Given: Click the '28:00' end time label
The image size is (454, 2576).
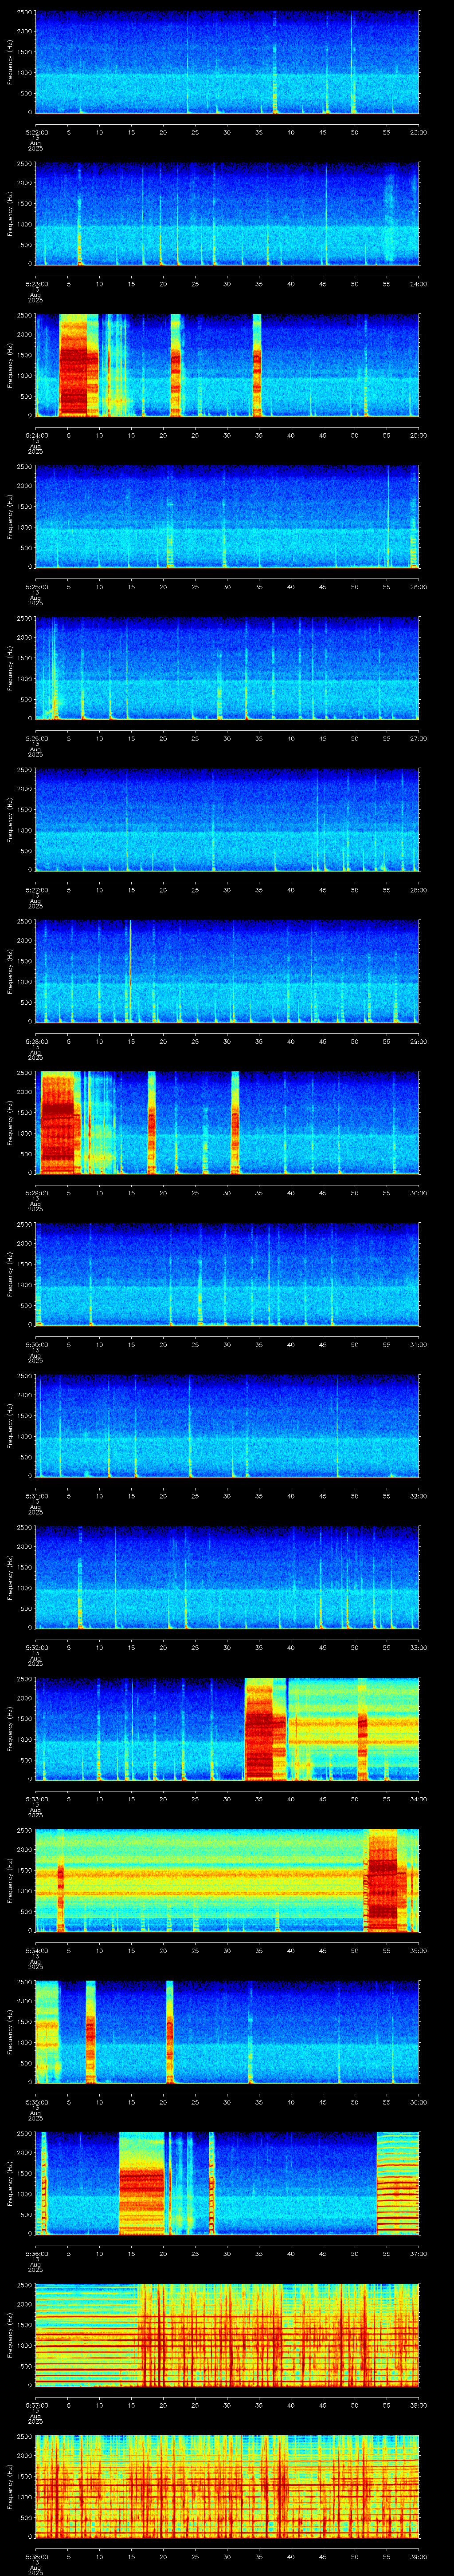Looking at the screenshot, I should (418, 890).
